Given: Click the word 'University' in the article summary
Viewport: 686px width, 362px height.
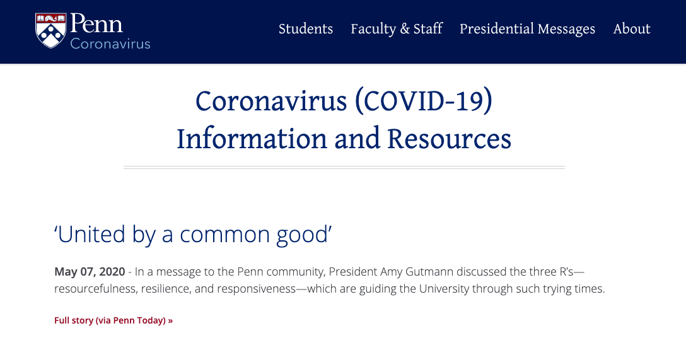Looking at the screenshot, I should click(x=444, y=289).
